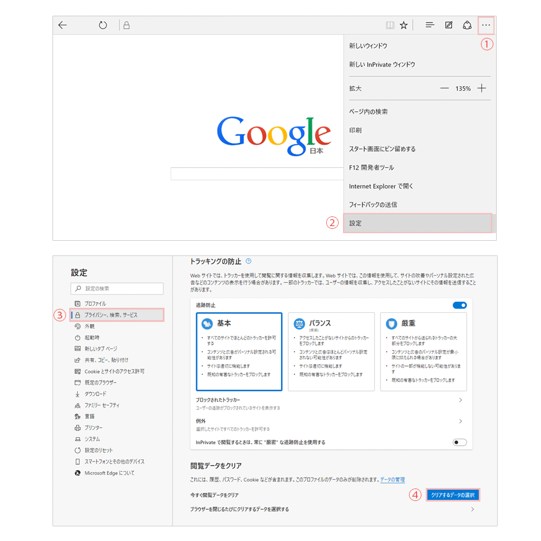Decrease zoom with the minus icon
This screenshot has height=541, width=541.
pos(444,88)
